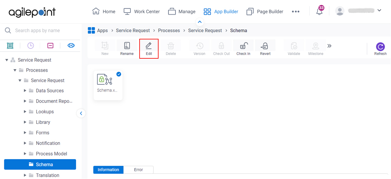Viewport: 391px width, 179px height.
Task: Click the Apps grid icon in breadcrumb
Action: tap(91, 30)
